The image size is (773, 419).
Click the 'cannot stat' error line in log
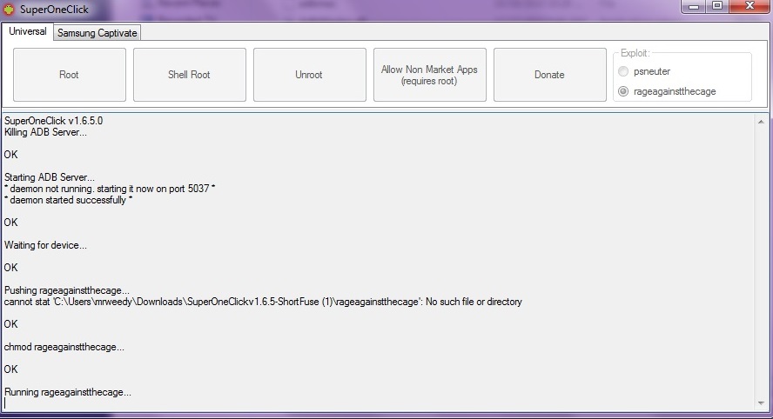(263, 302)
